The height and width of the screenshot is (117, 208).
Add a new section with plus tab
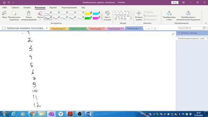[155, 29]
